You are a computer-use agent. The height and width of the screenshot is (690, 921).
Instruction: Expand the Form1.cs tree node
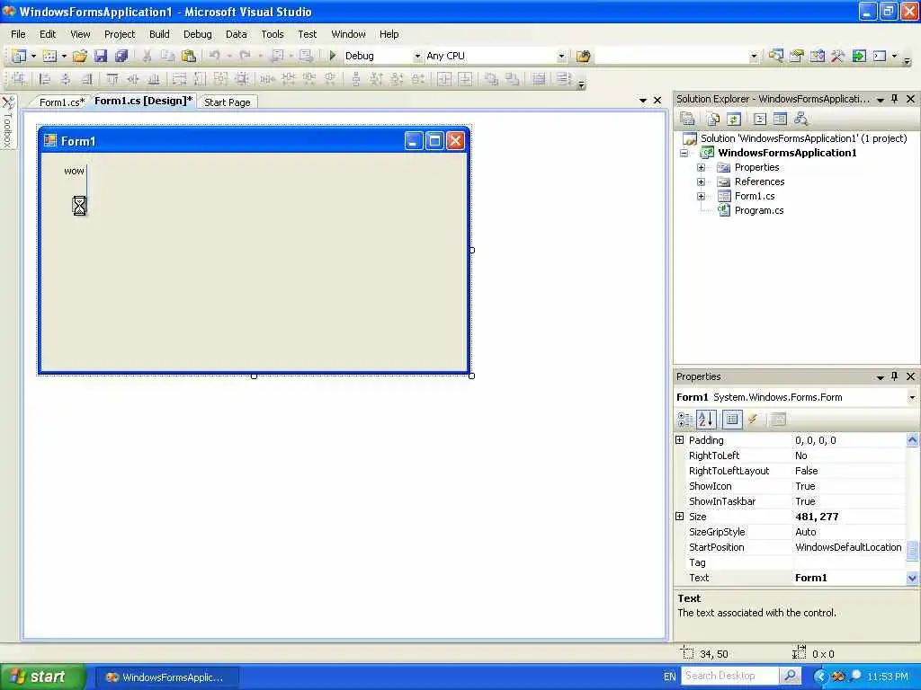coord(701,196)
